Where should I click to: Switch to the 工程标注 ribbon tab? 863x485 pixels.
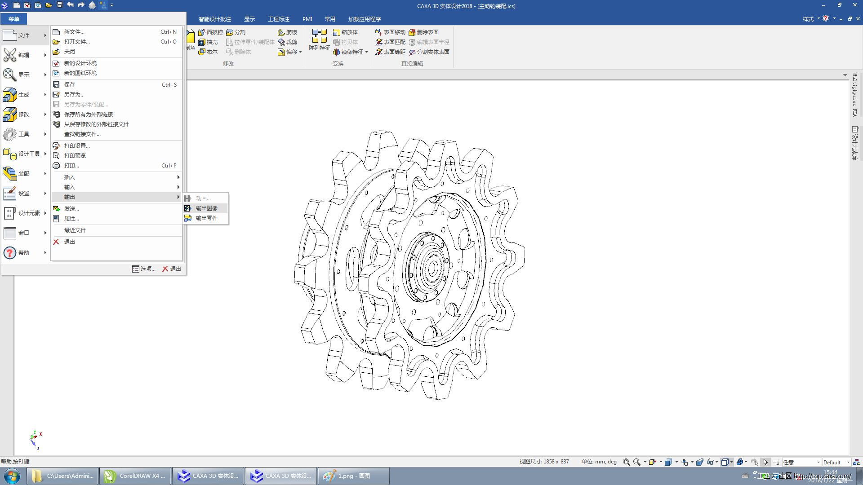point(278,19)
